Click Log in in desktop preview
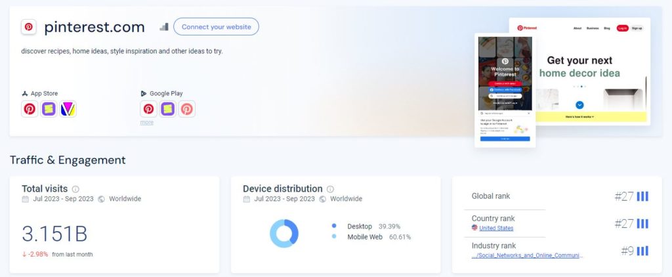 pyautogui.click(x=622, y=28)
